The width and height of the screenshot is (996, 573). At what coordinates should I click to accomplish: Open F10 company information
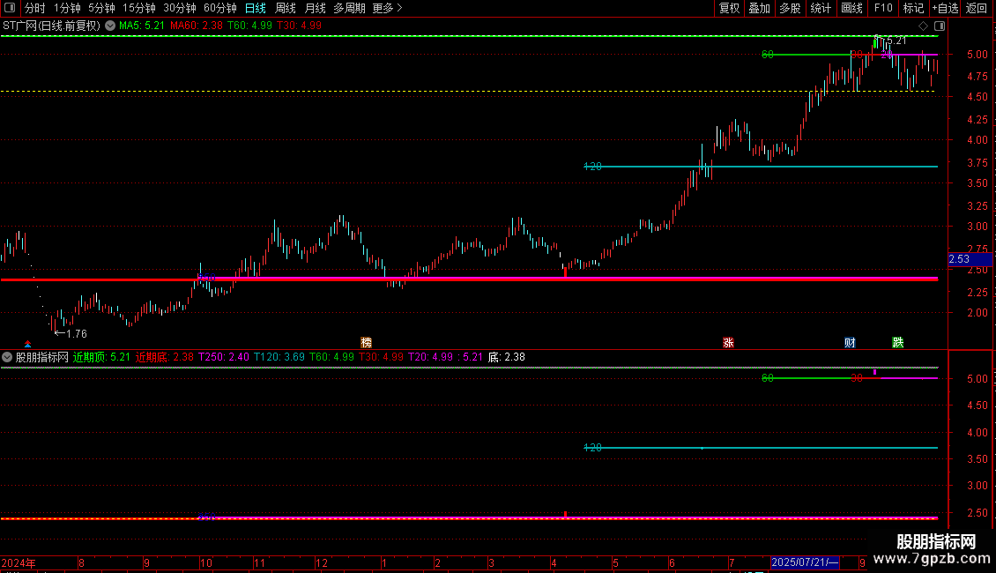[883, 8]
